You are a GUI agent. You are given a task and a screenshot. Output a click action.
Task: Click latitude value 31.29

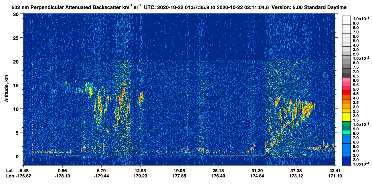[257, 170]
